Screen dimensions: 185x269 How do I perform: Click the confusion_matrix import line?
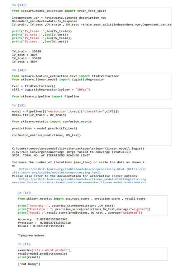(x=52, y=122)
